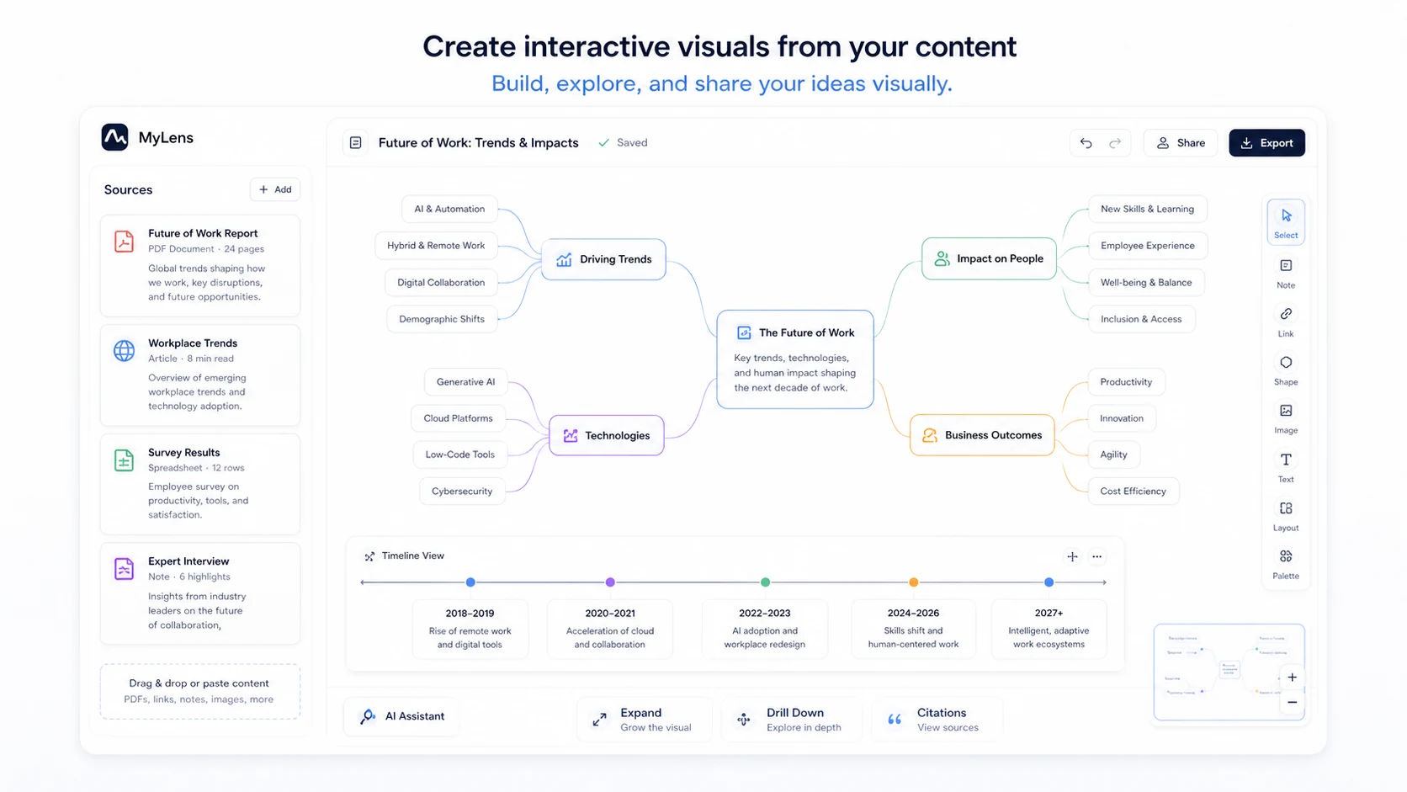1407x792 pixels.
Task: Click the Workplace Trends globe icon
Action: (124, 351)
